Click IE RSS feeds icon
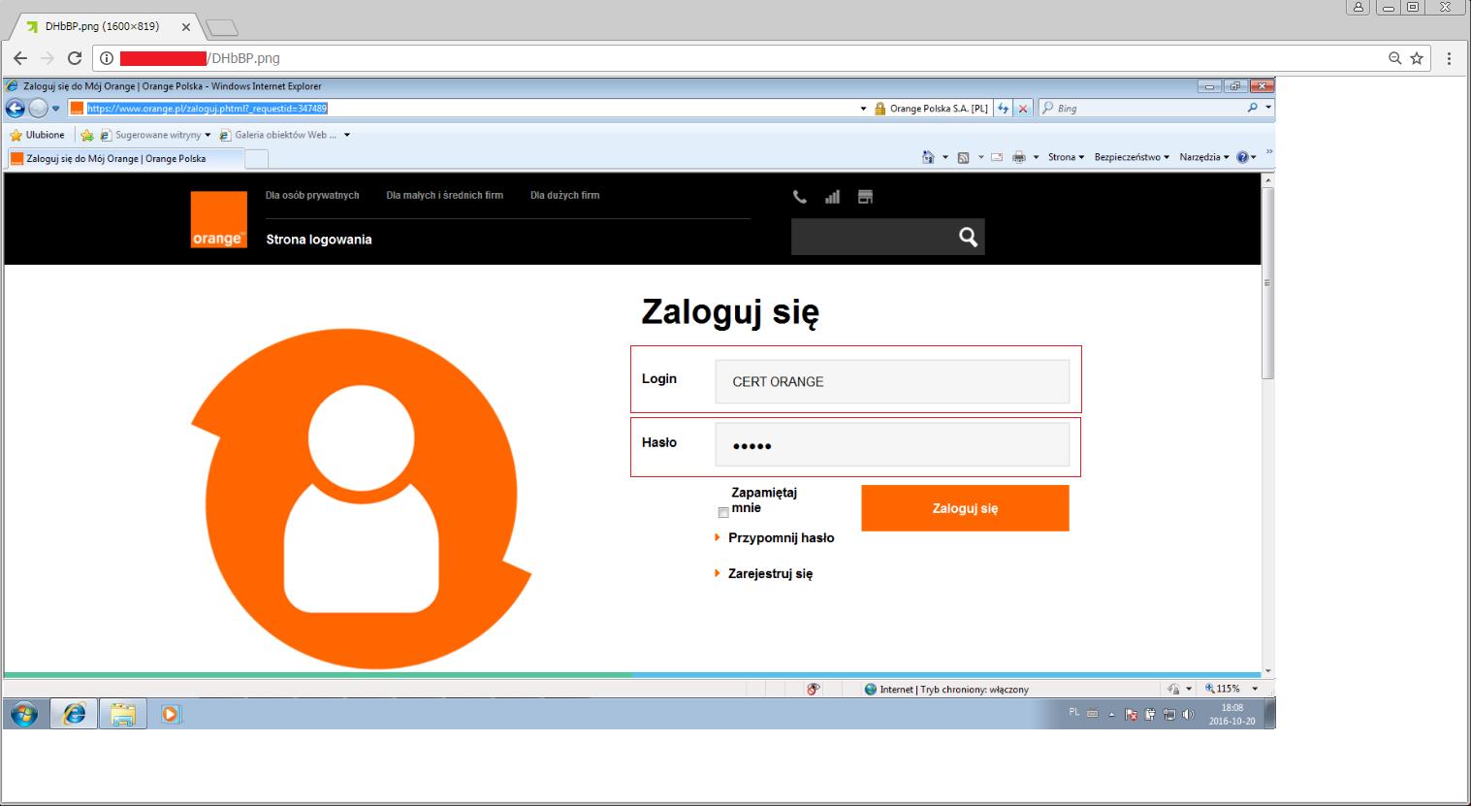This screenshot has width=1471, height=806. (963, 157)
